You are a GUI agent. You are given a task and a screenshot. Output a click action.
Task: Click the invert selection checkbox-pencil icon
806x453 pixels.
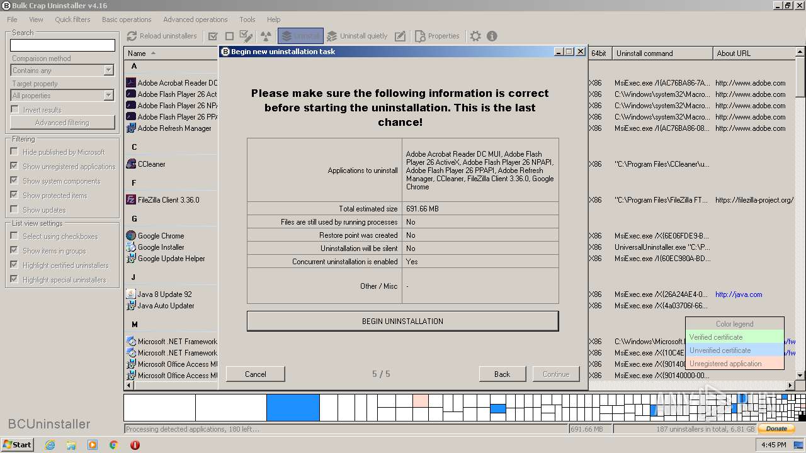[x=246, y=36]
